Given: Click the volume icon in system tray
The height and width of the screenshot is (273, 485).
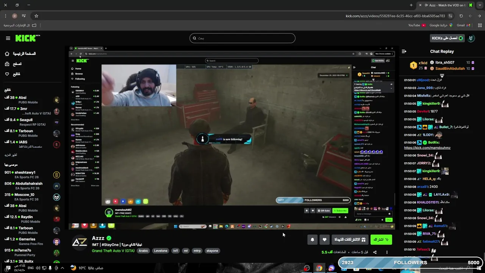Looking at the screenshot, I should 38,268.
